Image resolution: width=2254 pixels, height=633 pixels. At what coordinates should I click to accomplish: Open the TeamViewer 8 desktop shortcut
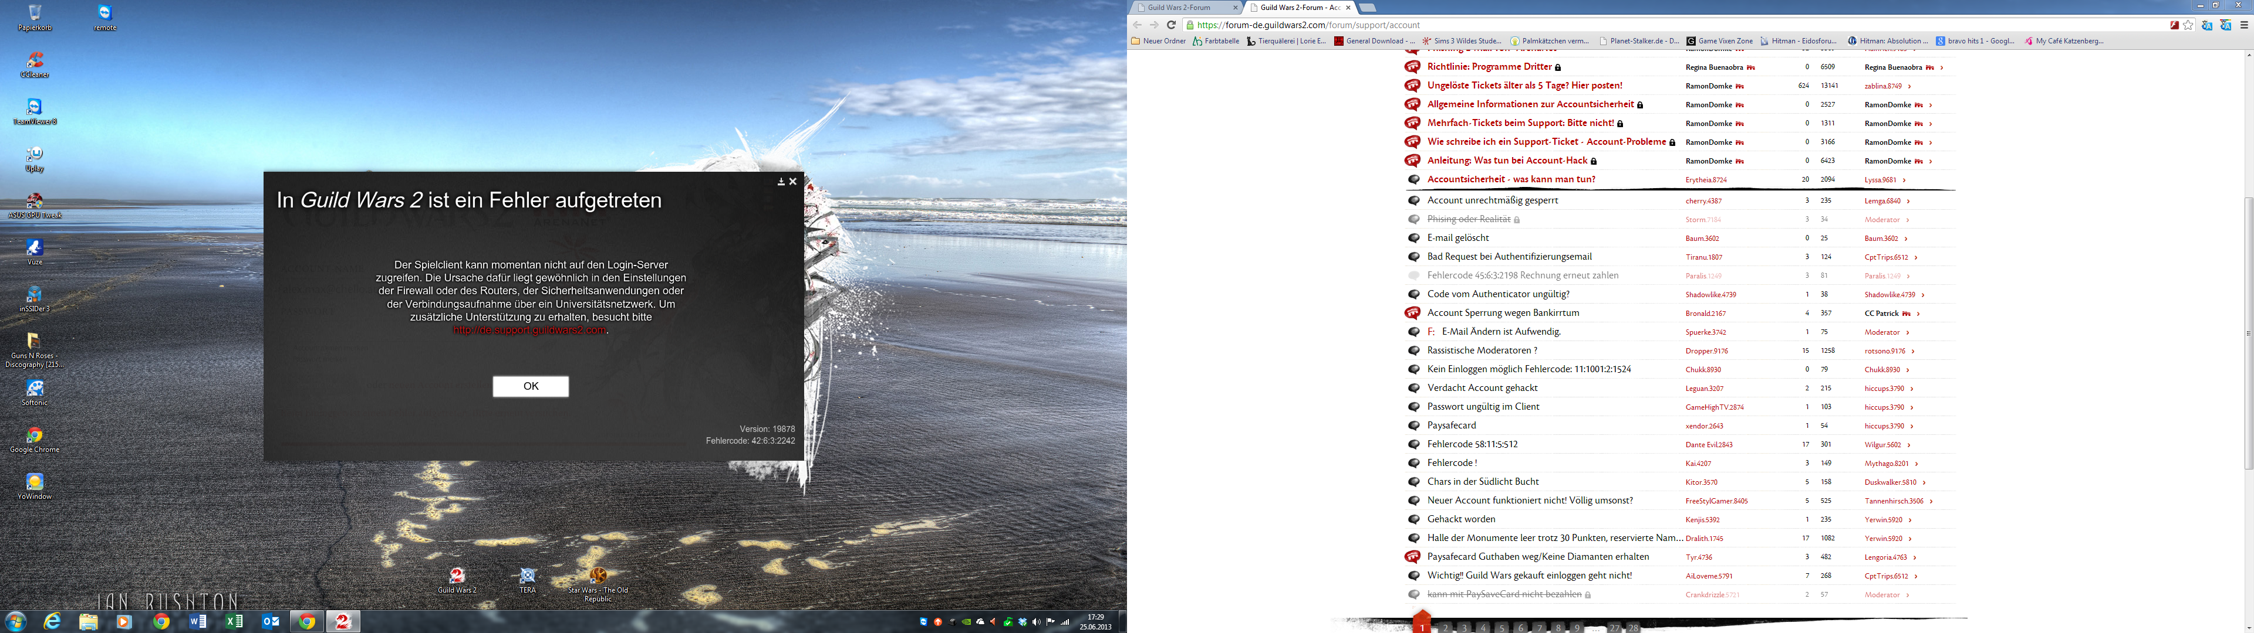click(x=35, y=111)
